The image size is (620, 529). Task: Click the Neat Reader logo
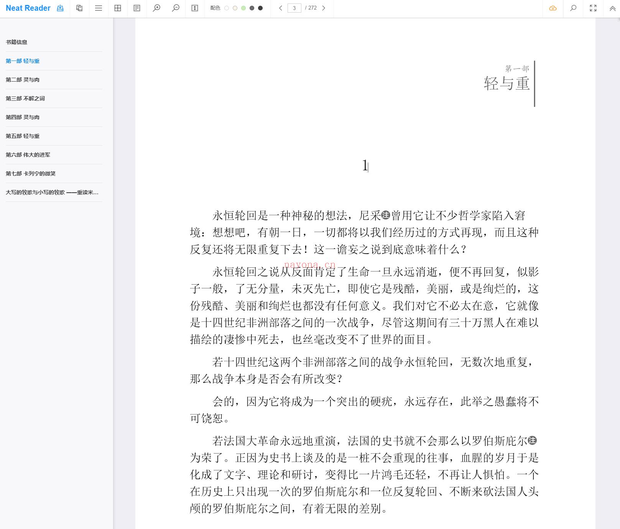coord(28,8)
